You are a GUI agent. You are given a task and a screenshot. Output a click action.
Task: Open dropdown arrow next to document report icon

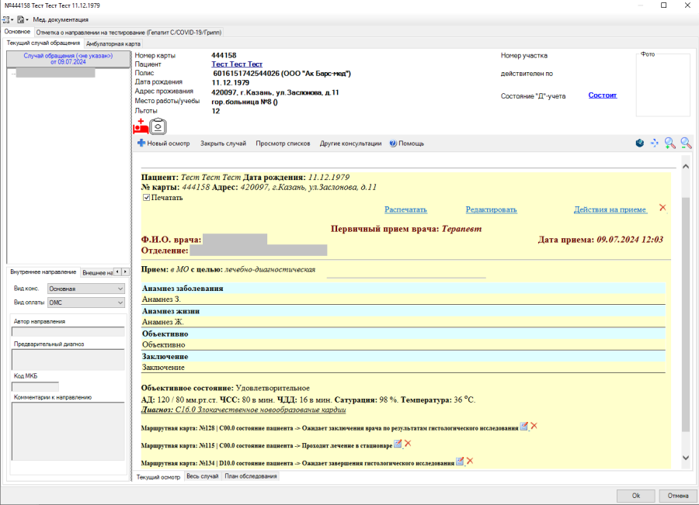(x=27, y=20)
